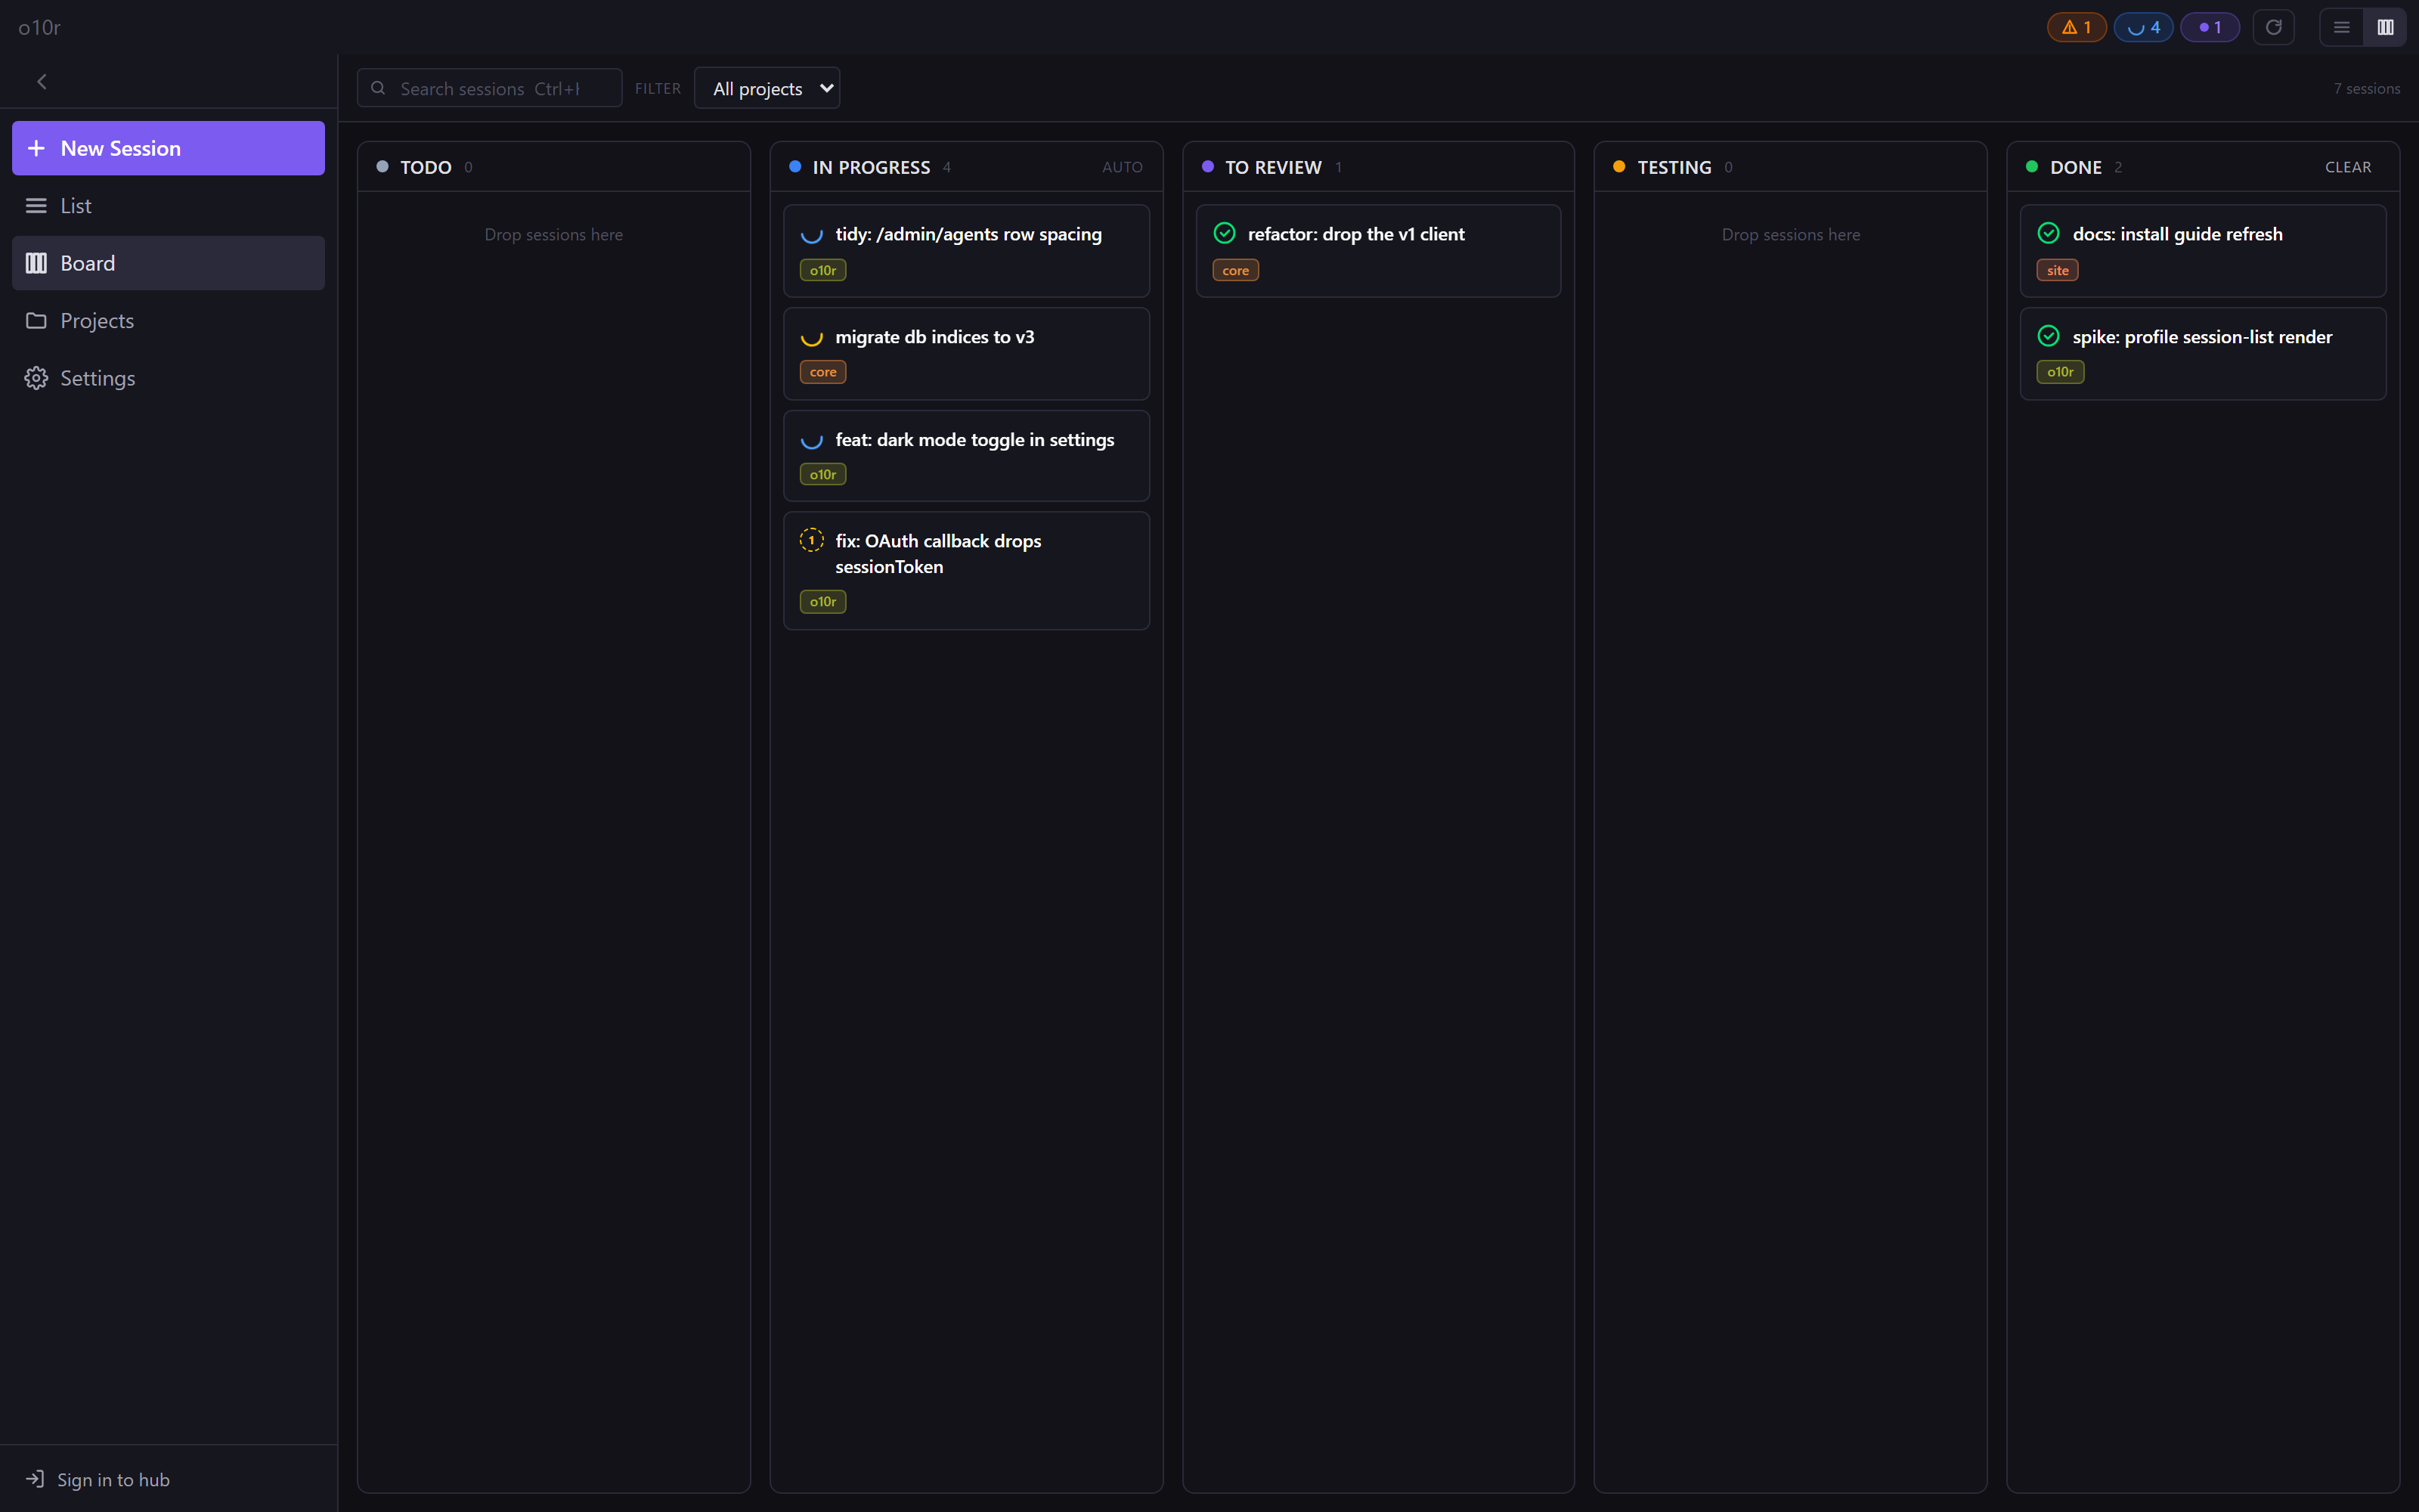Image resolution: width=2419 pixels, height=1512 pixels.
Task: Open the spike: profile session-list render card
Action: [2203, 354]
